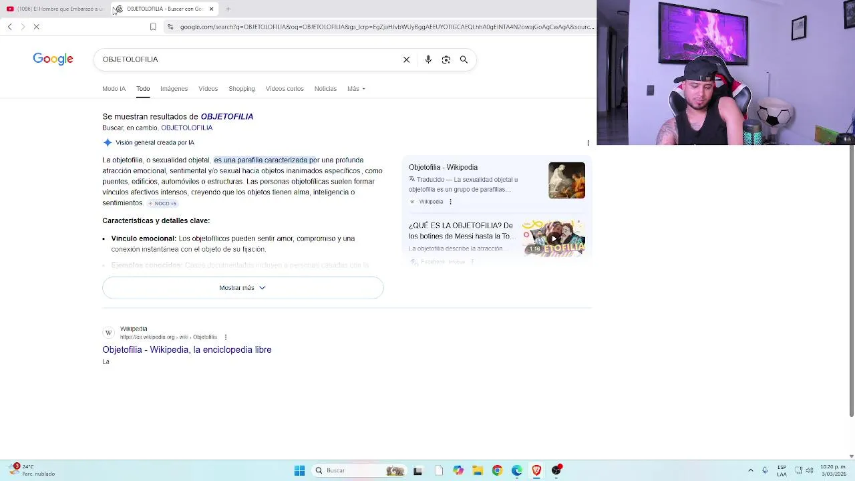
Task: Click the ESP LAA language indicator
Action: [782, 470]
